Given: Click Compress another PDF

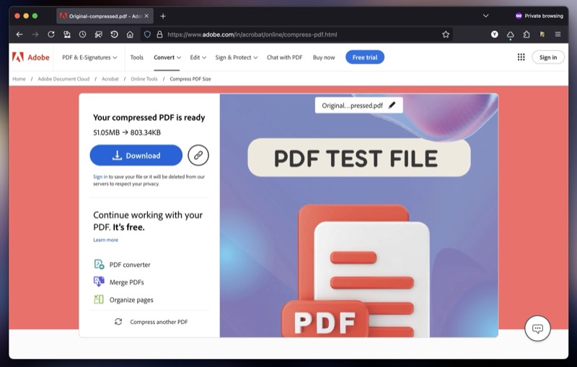Looking at the screenshot, I should (x=151, y=322).
